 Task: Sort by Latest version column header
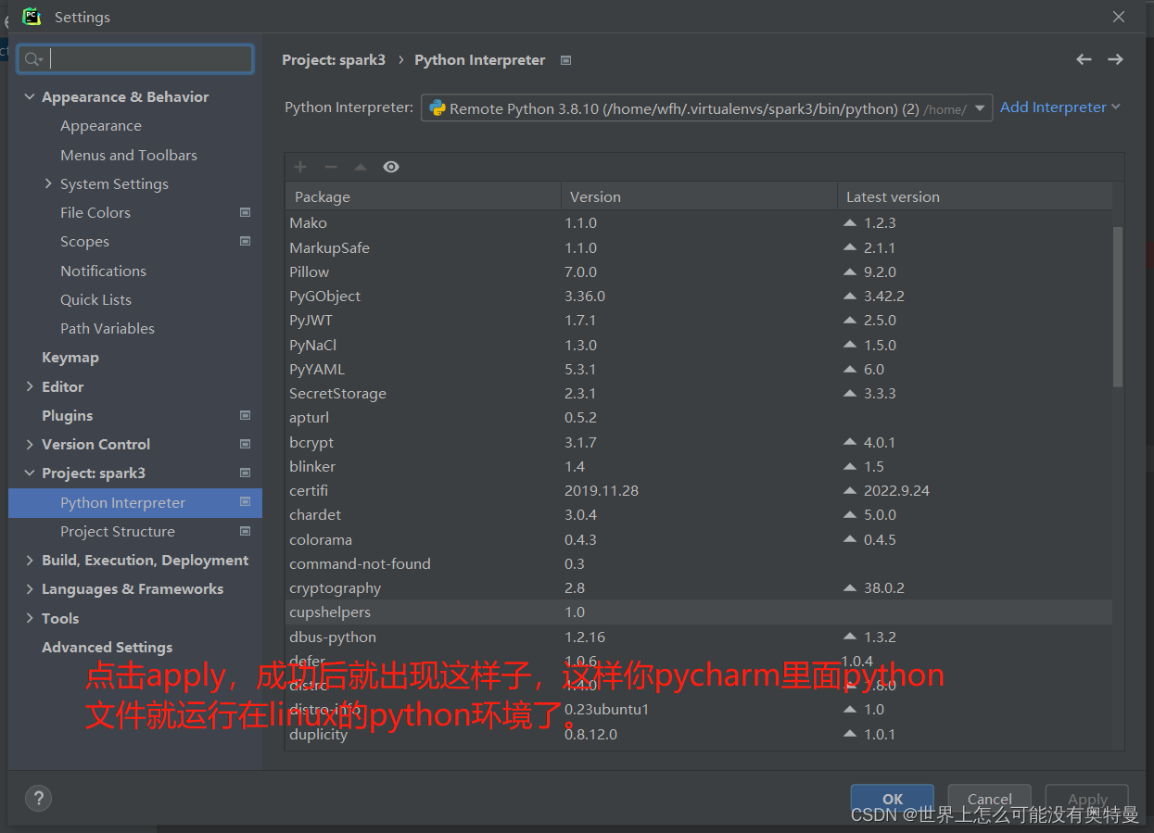coord(974,196)
